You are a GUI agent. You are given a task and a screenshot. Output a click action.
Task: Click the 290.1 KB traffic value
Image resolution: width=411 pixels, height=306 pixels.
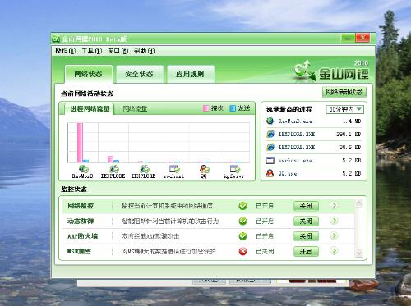pyautogui.click(x=349, y=134)
